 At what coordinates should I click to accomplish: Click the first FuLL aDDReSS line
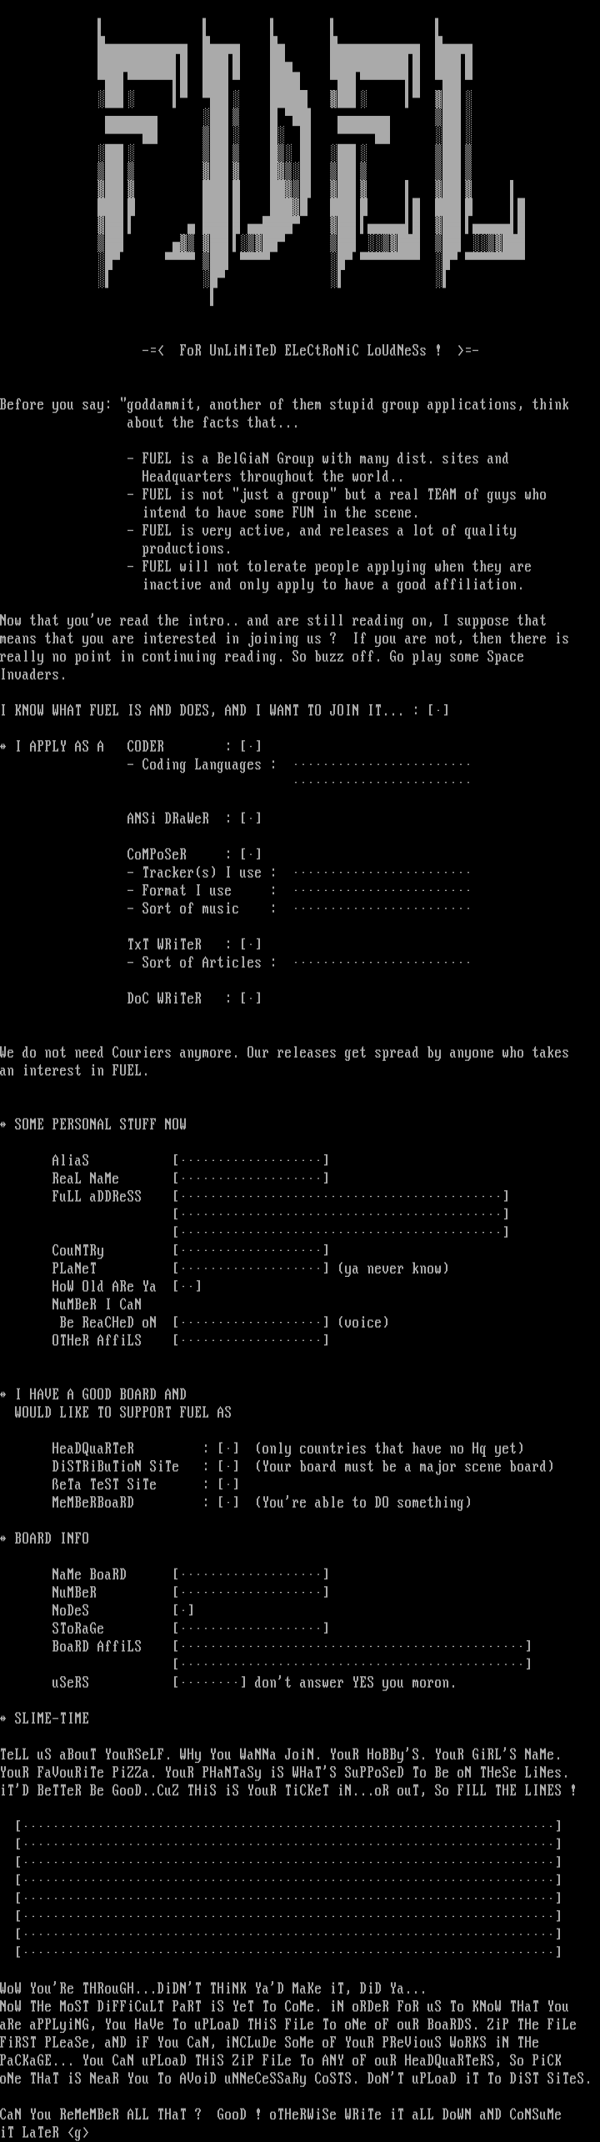click(341, 1196)
